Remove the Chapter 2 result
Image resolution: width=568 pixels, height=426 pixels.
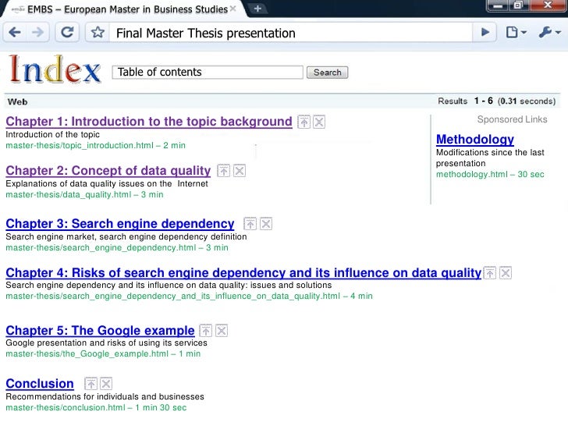[239, 171]
